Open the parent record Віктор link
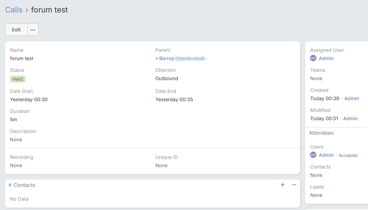Screen dimensions: 368x210 pos(167,58)
